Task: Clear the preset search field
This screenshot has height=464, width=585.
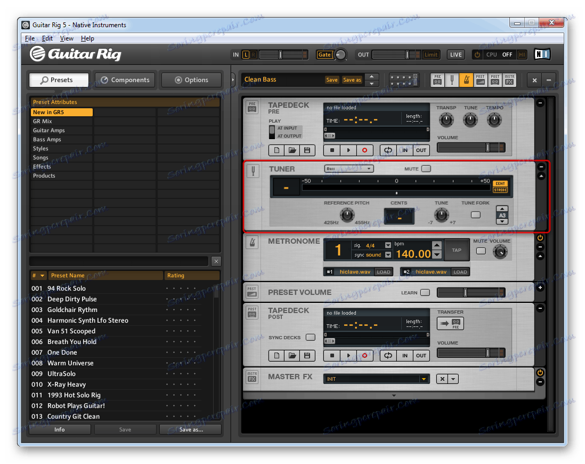Action: point(216,261)
